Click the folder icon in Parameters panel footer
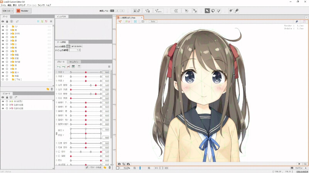 pyautogui.click(x=105, y=168)
